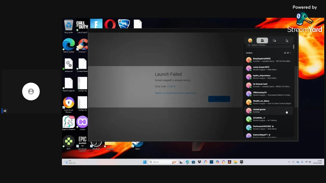Viewport: 326px width, 183px height.
Task: Open File Explorer from the taskbar
Action: click(x=236, y=162)
